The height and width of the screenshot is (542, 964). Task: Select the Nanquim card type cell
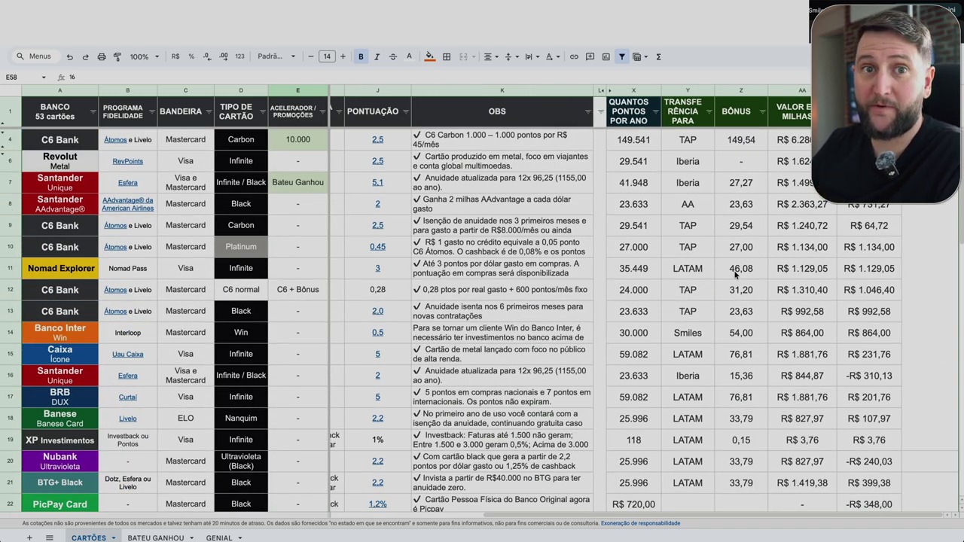pos(241,419)
